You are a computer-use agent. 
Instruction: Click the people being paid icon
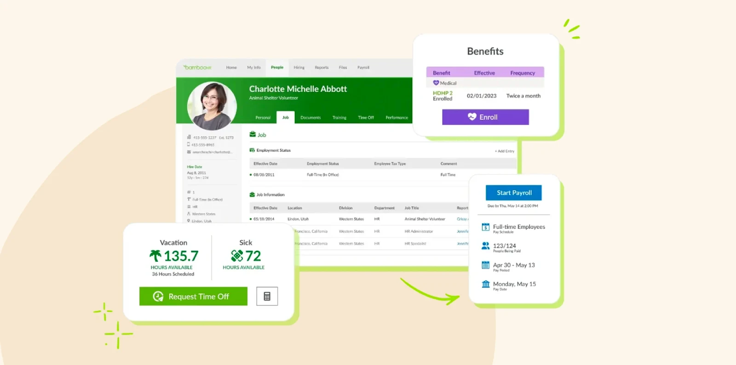pos(485,246)
